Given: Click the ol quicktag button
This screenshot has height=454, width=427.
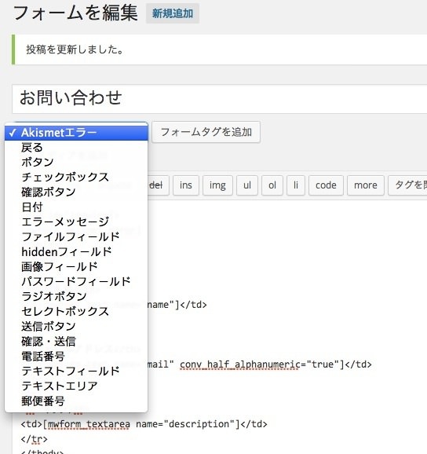Looking at the screenshot, I should [272, 185].
